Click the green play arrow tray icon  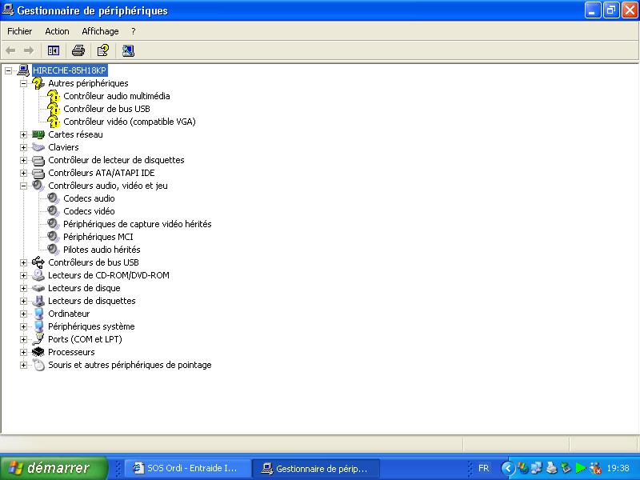(x=580, y=468)
